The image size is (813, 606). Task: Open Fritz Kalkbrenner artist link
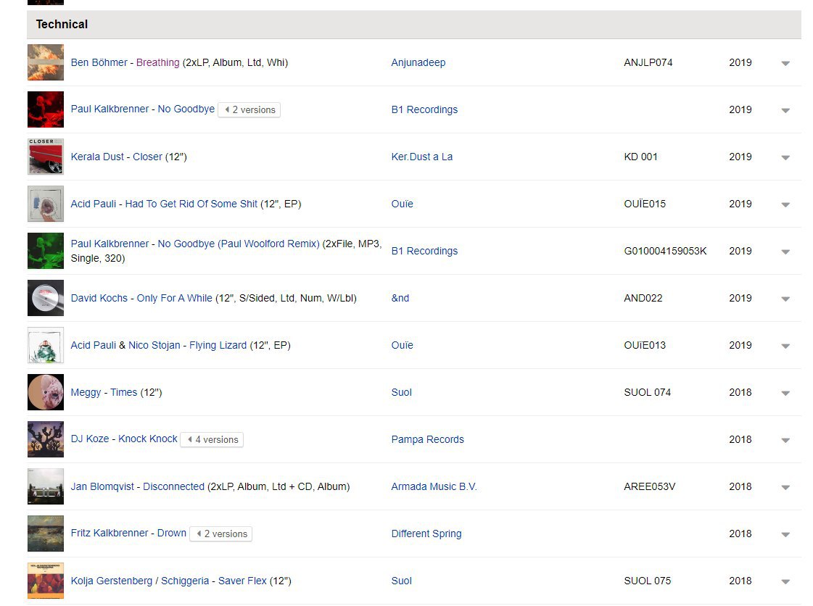click(x=110, y=534)
